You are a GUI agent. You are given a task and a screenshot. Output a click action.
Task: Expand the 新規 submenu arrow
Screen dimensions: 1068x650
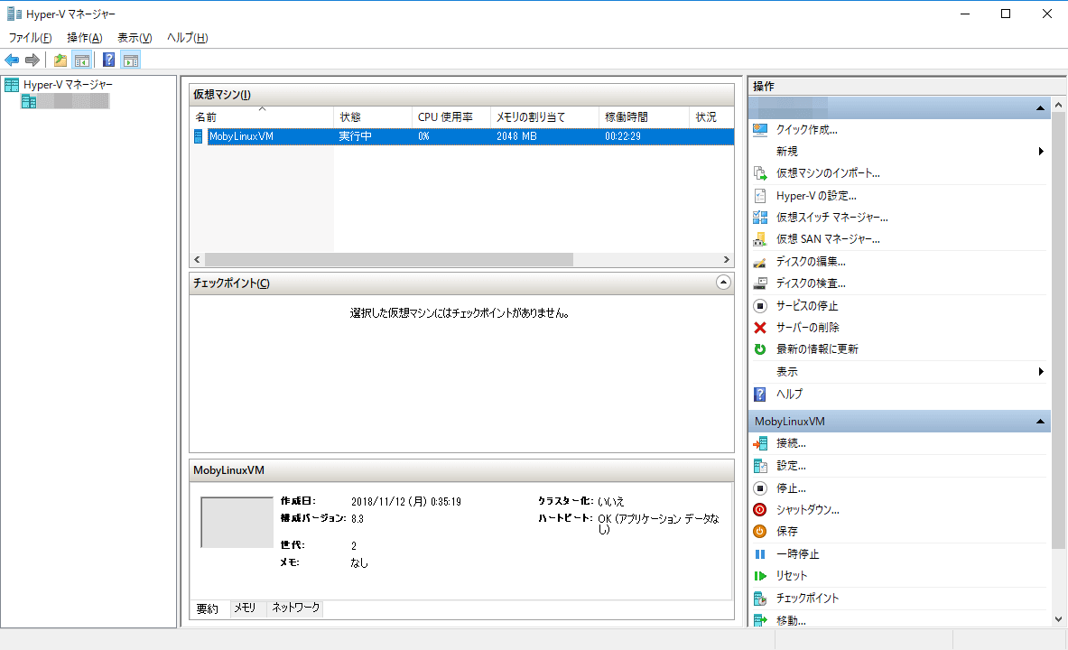(1041, 152)
